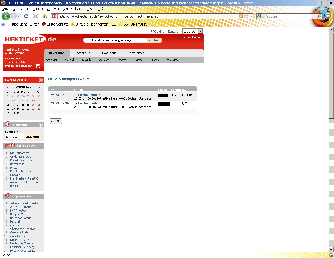This screenshot has width=334, height=259.
Task: Open Admiralspalast Theater in Top Locations
Action: click(x=25, y=203)
